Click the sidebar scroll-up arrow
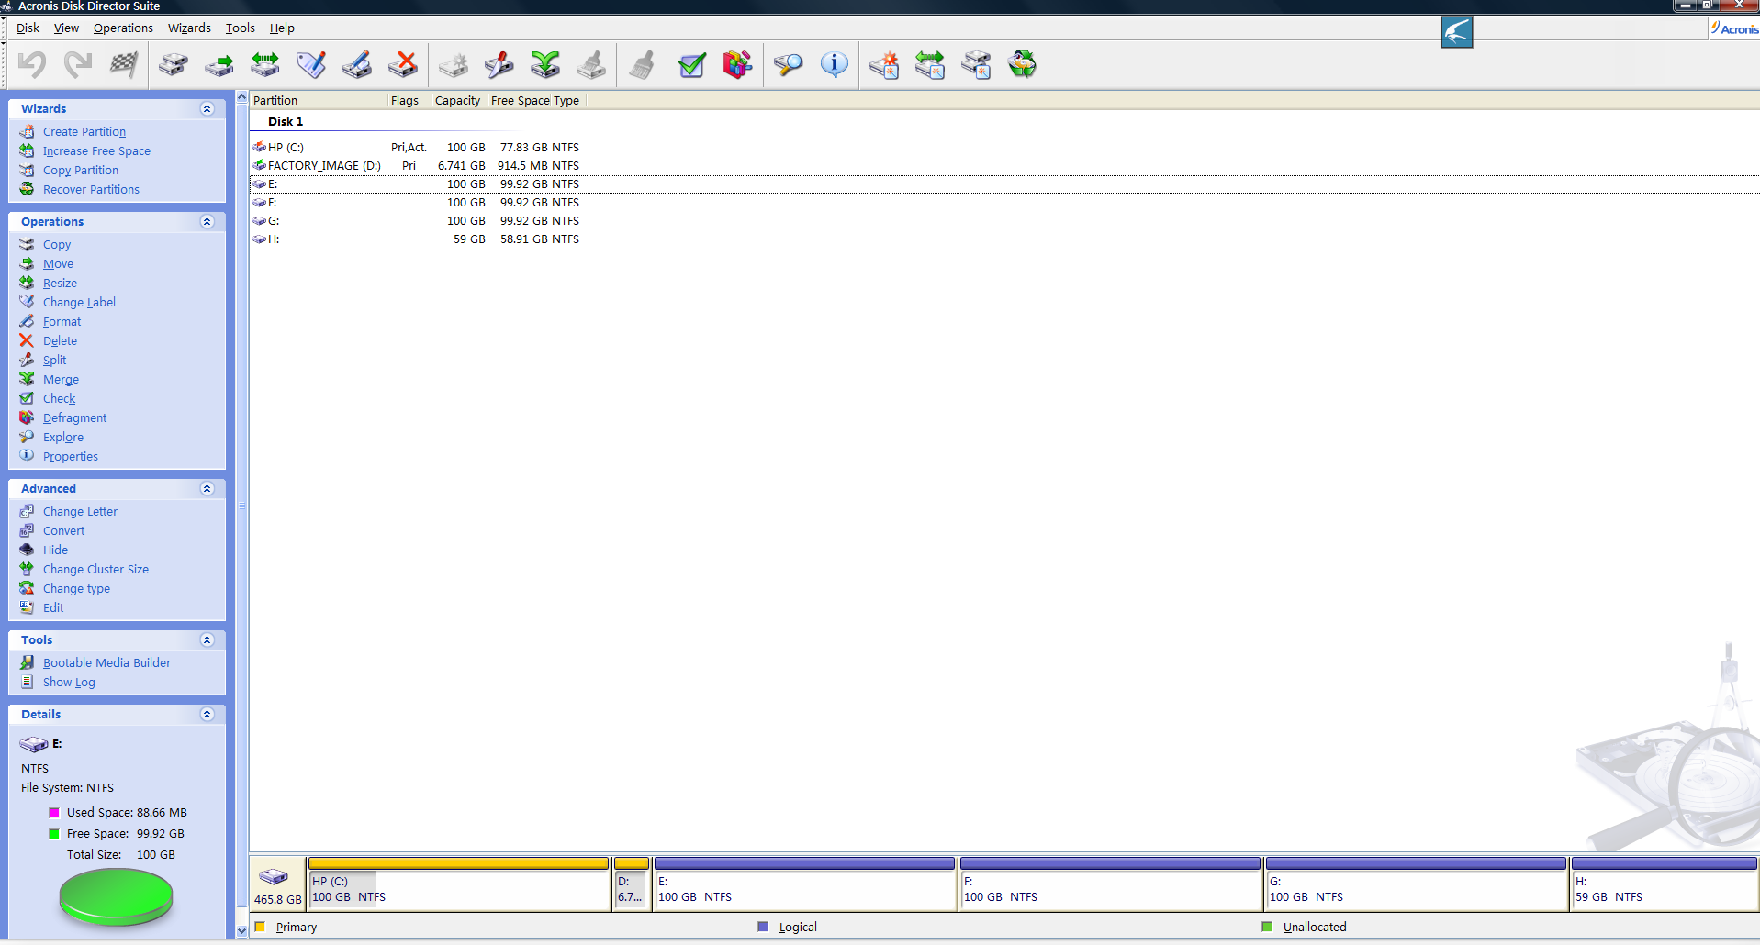This screenshot has width=1760, height=945. pyautogui.click(x=242, y=97)
